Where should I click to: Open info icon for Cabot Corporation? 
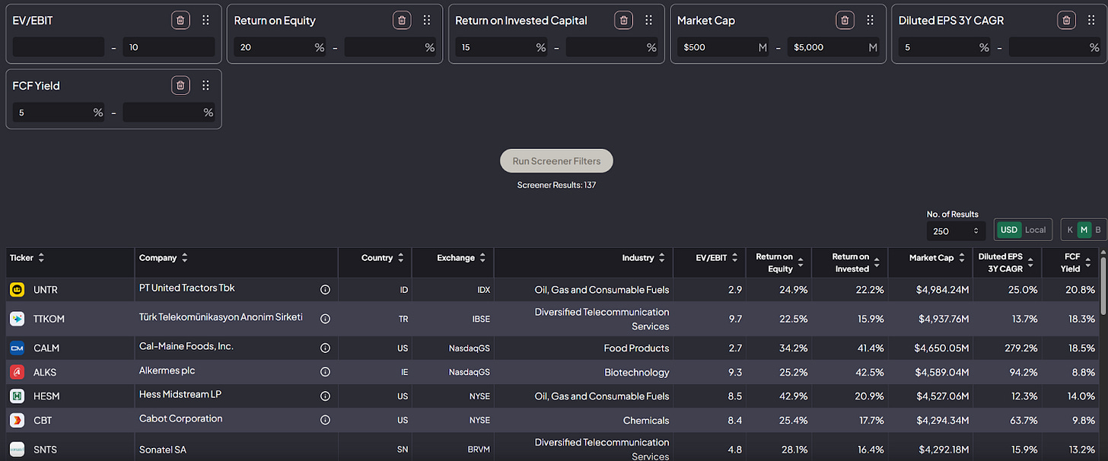(x=325, y=420)
